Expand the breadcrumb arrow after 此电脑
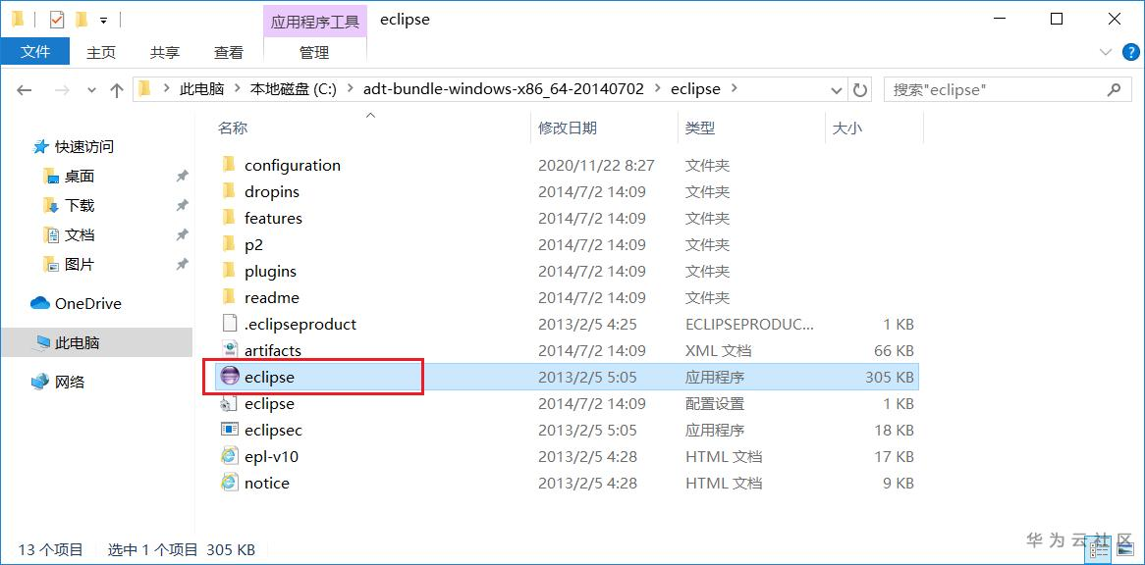The width and height of the screenshot is (1145, 565). [x=238, y=89]
